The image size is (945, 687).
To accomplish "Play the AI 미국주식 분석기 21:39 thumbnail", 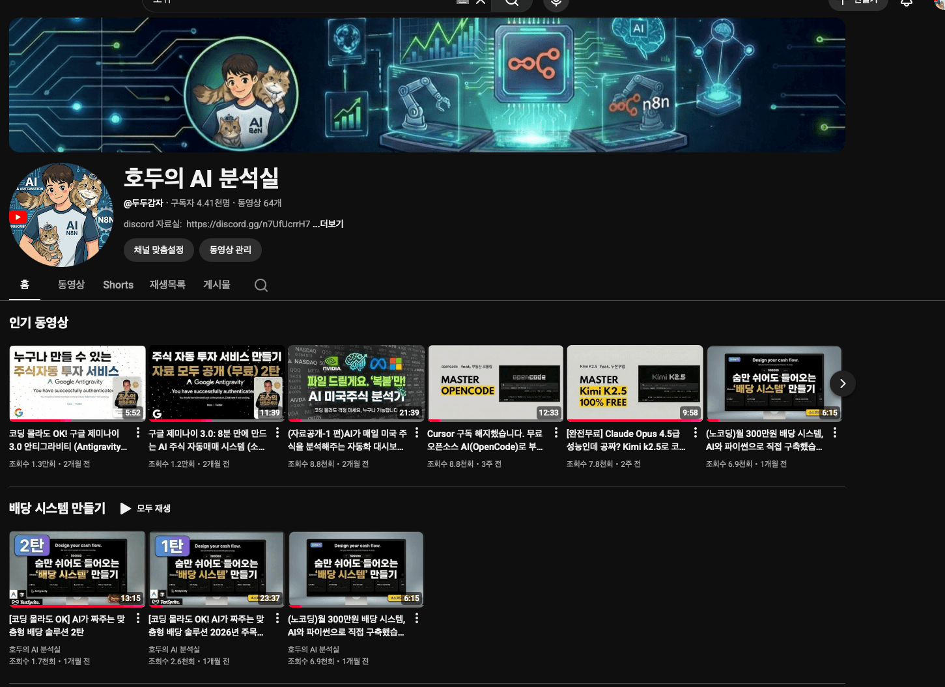I will pyautogui.click(x=356, y=384).
